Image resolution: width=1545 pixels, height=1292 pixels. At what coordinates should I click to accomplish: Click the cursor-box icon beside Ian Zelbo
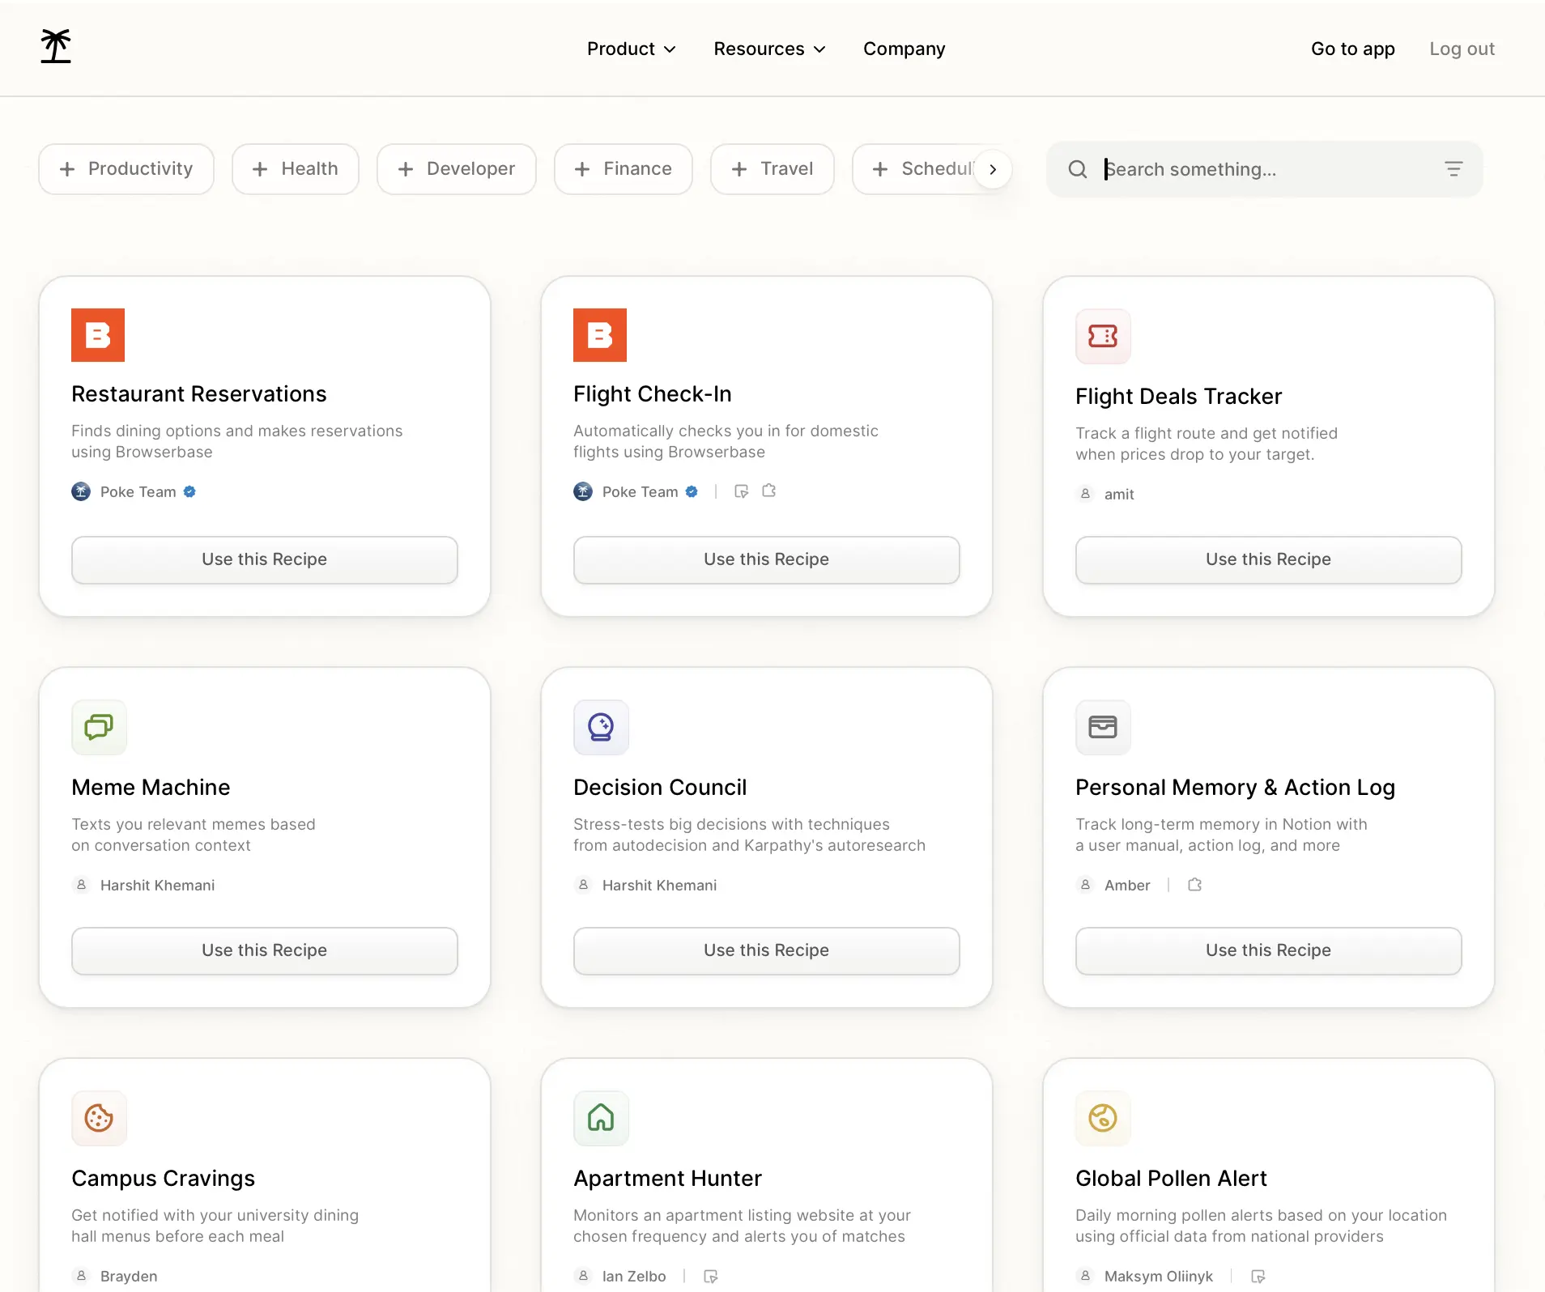(x=710, y=1276)
